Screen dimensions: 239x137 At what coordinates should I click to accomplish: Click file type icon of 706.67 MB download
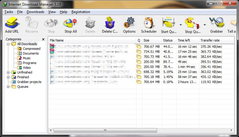coord(52,46)
